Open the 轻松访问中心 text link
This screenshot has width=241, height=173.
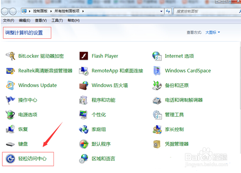[32, 159]
